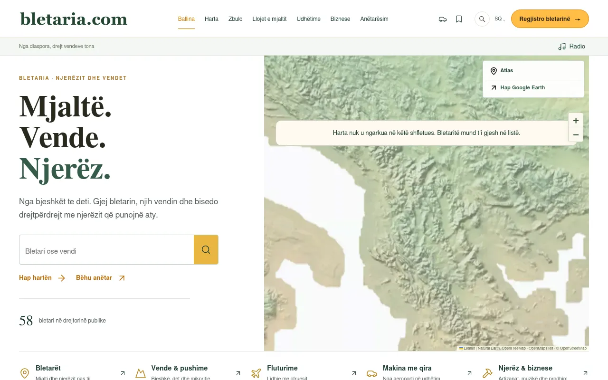Submit search with the yellow magnifier button
608x380 pixels.
pos(206,250)
